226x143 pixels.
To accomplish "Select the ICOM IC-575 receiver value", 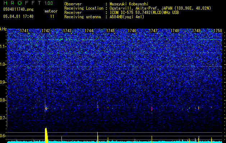I will click(144, 13).
